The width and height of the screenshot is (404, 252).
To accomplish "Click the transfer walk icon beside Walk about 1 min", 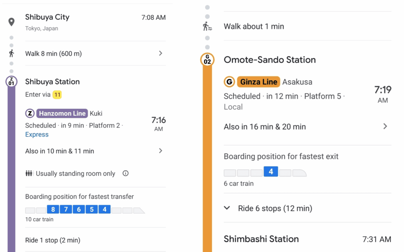I will (x=207, y=27).
